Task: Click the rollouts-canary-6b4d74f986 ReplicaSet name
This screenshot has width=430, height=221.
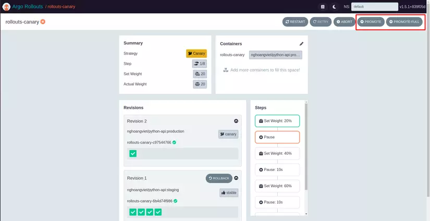Action: coord(150,201)
